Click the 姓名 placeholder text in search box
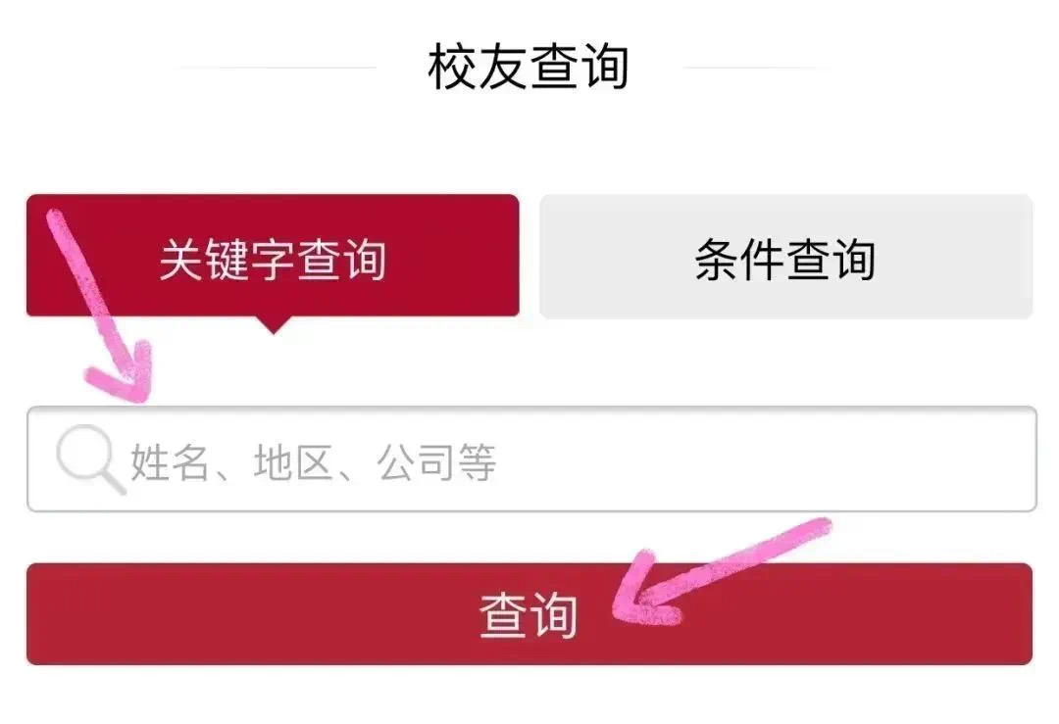The width and height of the screenshot is (1059, 724). 170,462
